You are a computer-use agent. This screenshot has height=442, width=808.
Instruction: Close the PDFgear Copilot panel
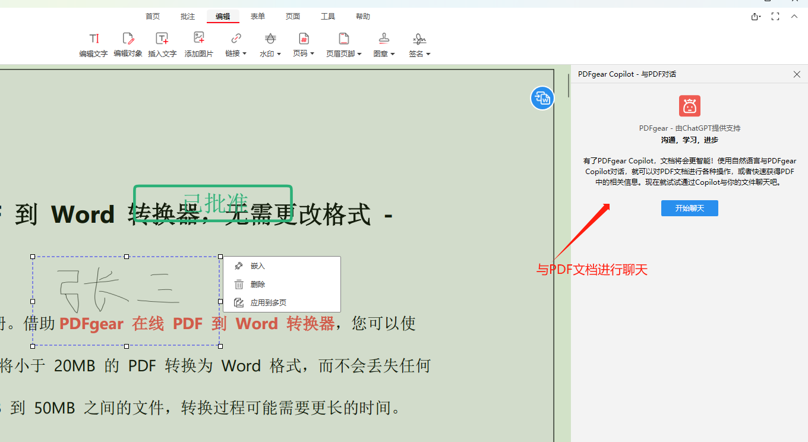click(797, 74)
